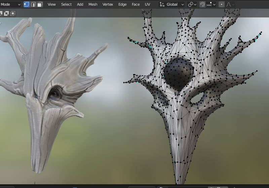Open the Face menu

click(136, 4)
